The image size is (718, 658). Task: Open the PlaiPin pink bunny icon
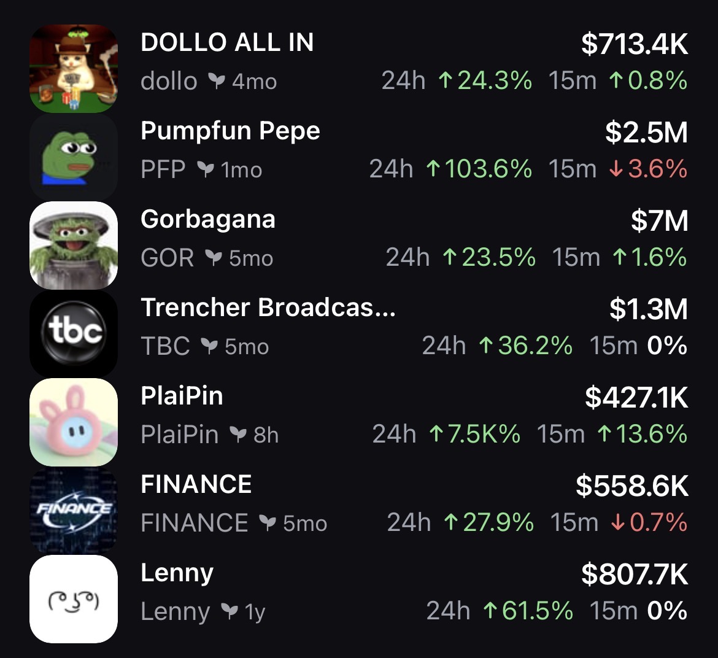coord(73,422)
